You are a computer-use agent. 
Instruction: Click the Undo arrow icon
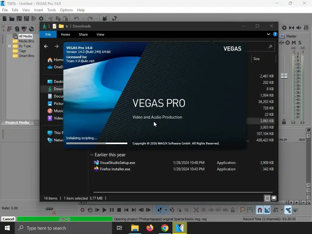pyautogui.click(x=76, y=19)
